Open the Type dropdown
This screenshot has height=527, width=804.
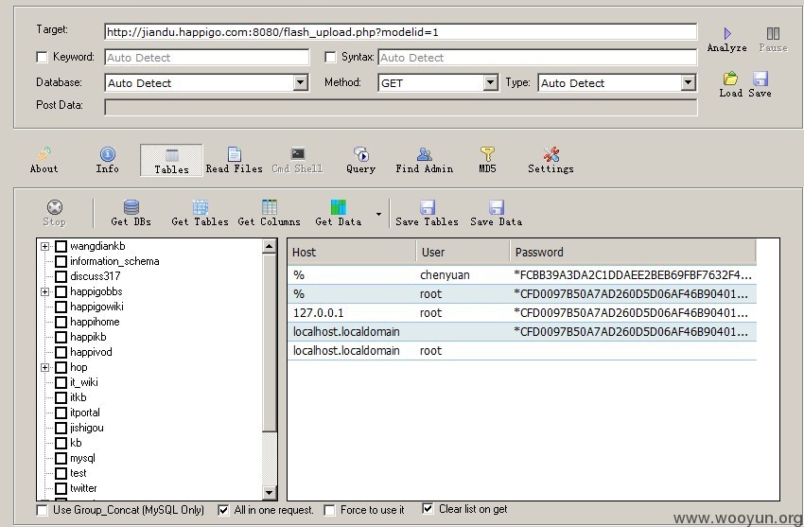click(x=688, y=82)
